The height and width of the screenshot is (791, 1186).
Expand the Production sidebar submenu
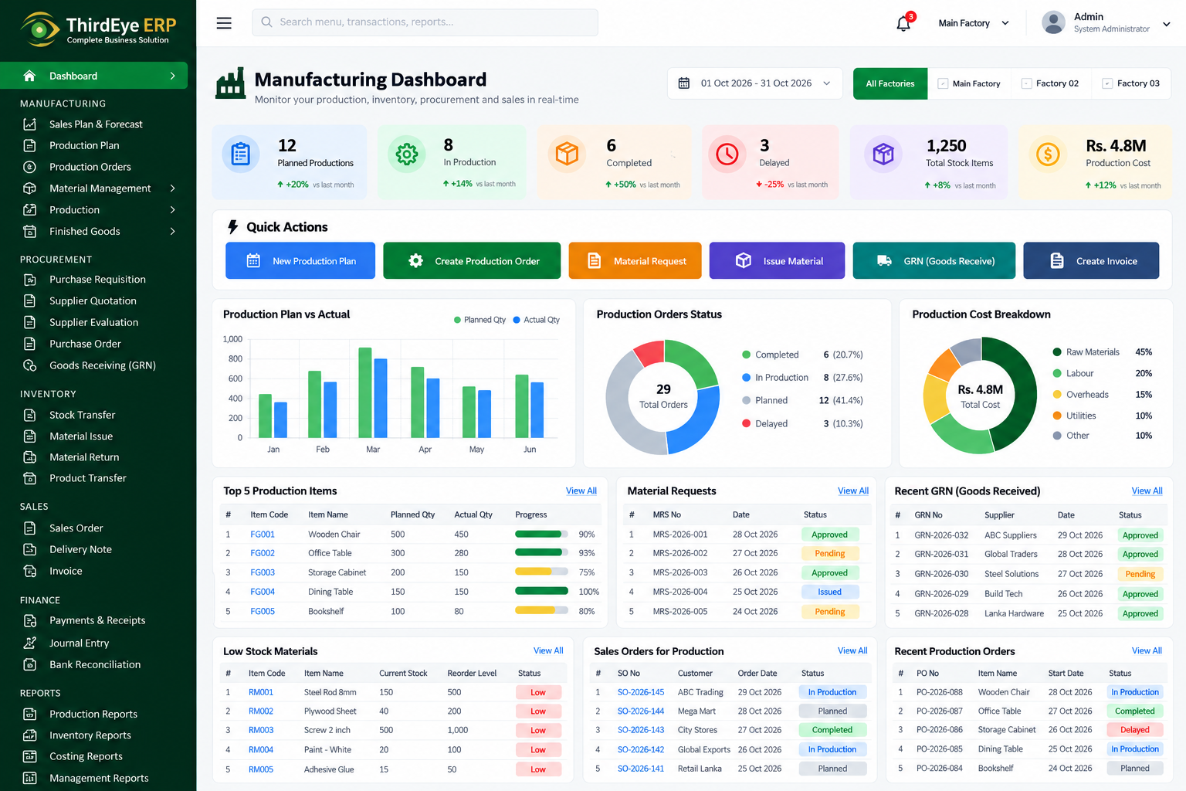pos(173,210)
